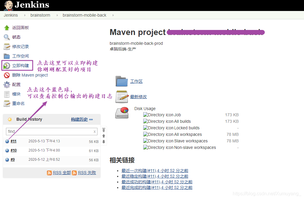Image resolution: width=304 pixels, height=199 pixels.
Task: Click the brainstorm breadcrumb link
Action: (x=40, y=15)
